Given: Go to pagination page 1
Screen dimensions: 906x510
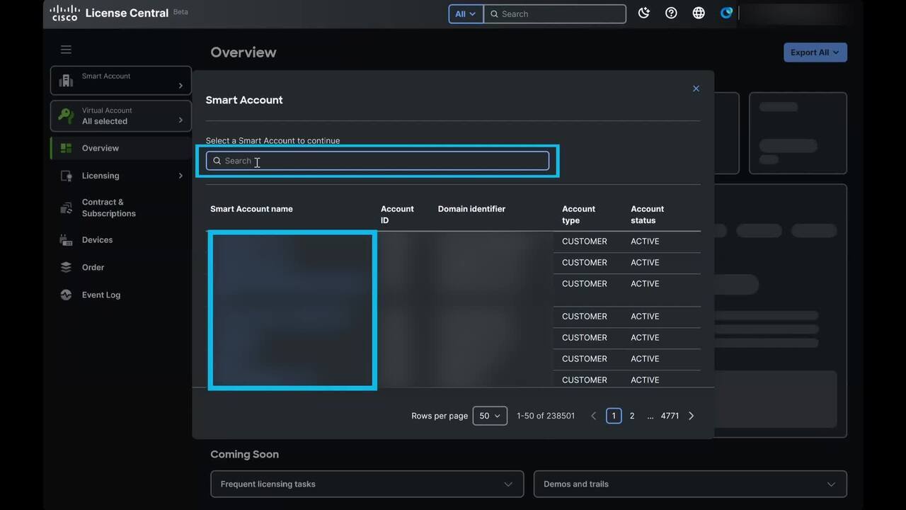Looking at the screenshot, I should coord(614,416).
